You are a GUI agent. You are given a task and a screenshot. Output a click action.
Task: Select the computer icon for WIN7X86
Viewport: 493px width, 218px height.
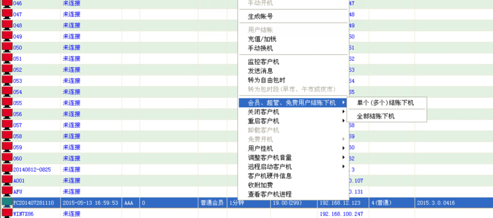tap(7, 213)
